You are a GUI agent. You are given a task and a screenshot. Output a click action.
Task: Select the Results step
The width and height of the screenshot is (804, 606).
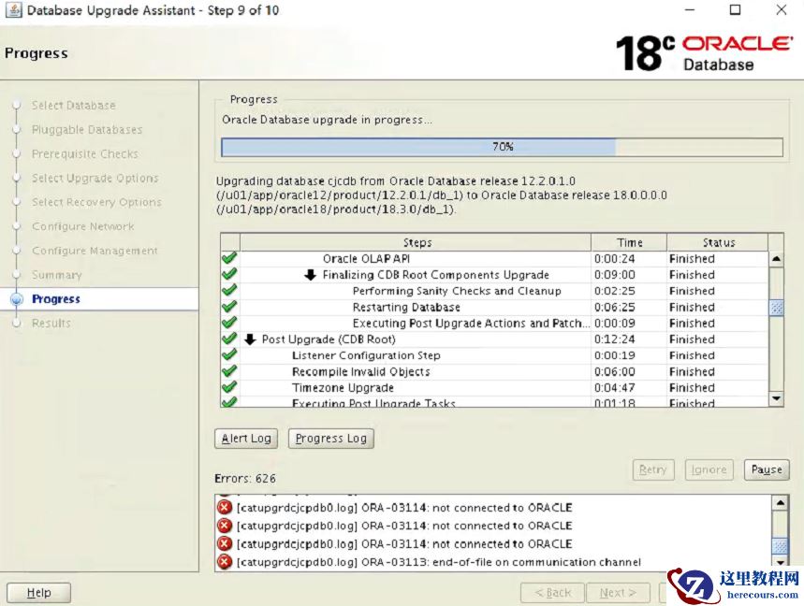[51, 324]
